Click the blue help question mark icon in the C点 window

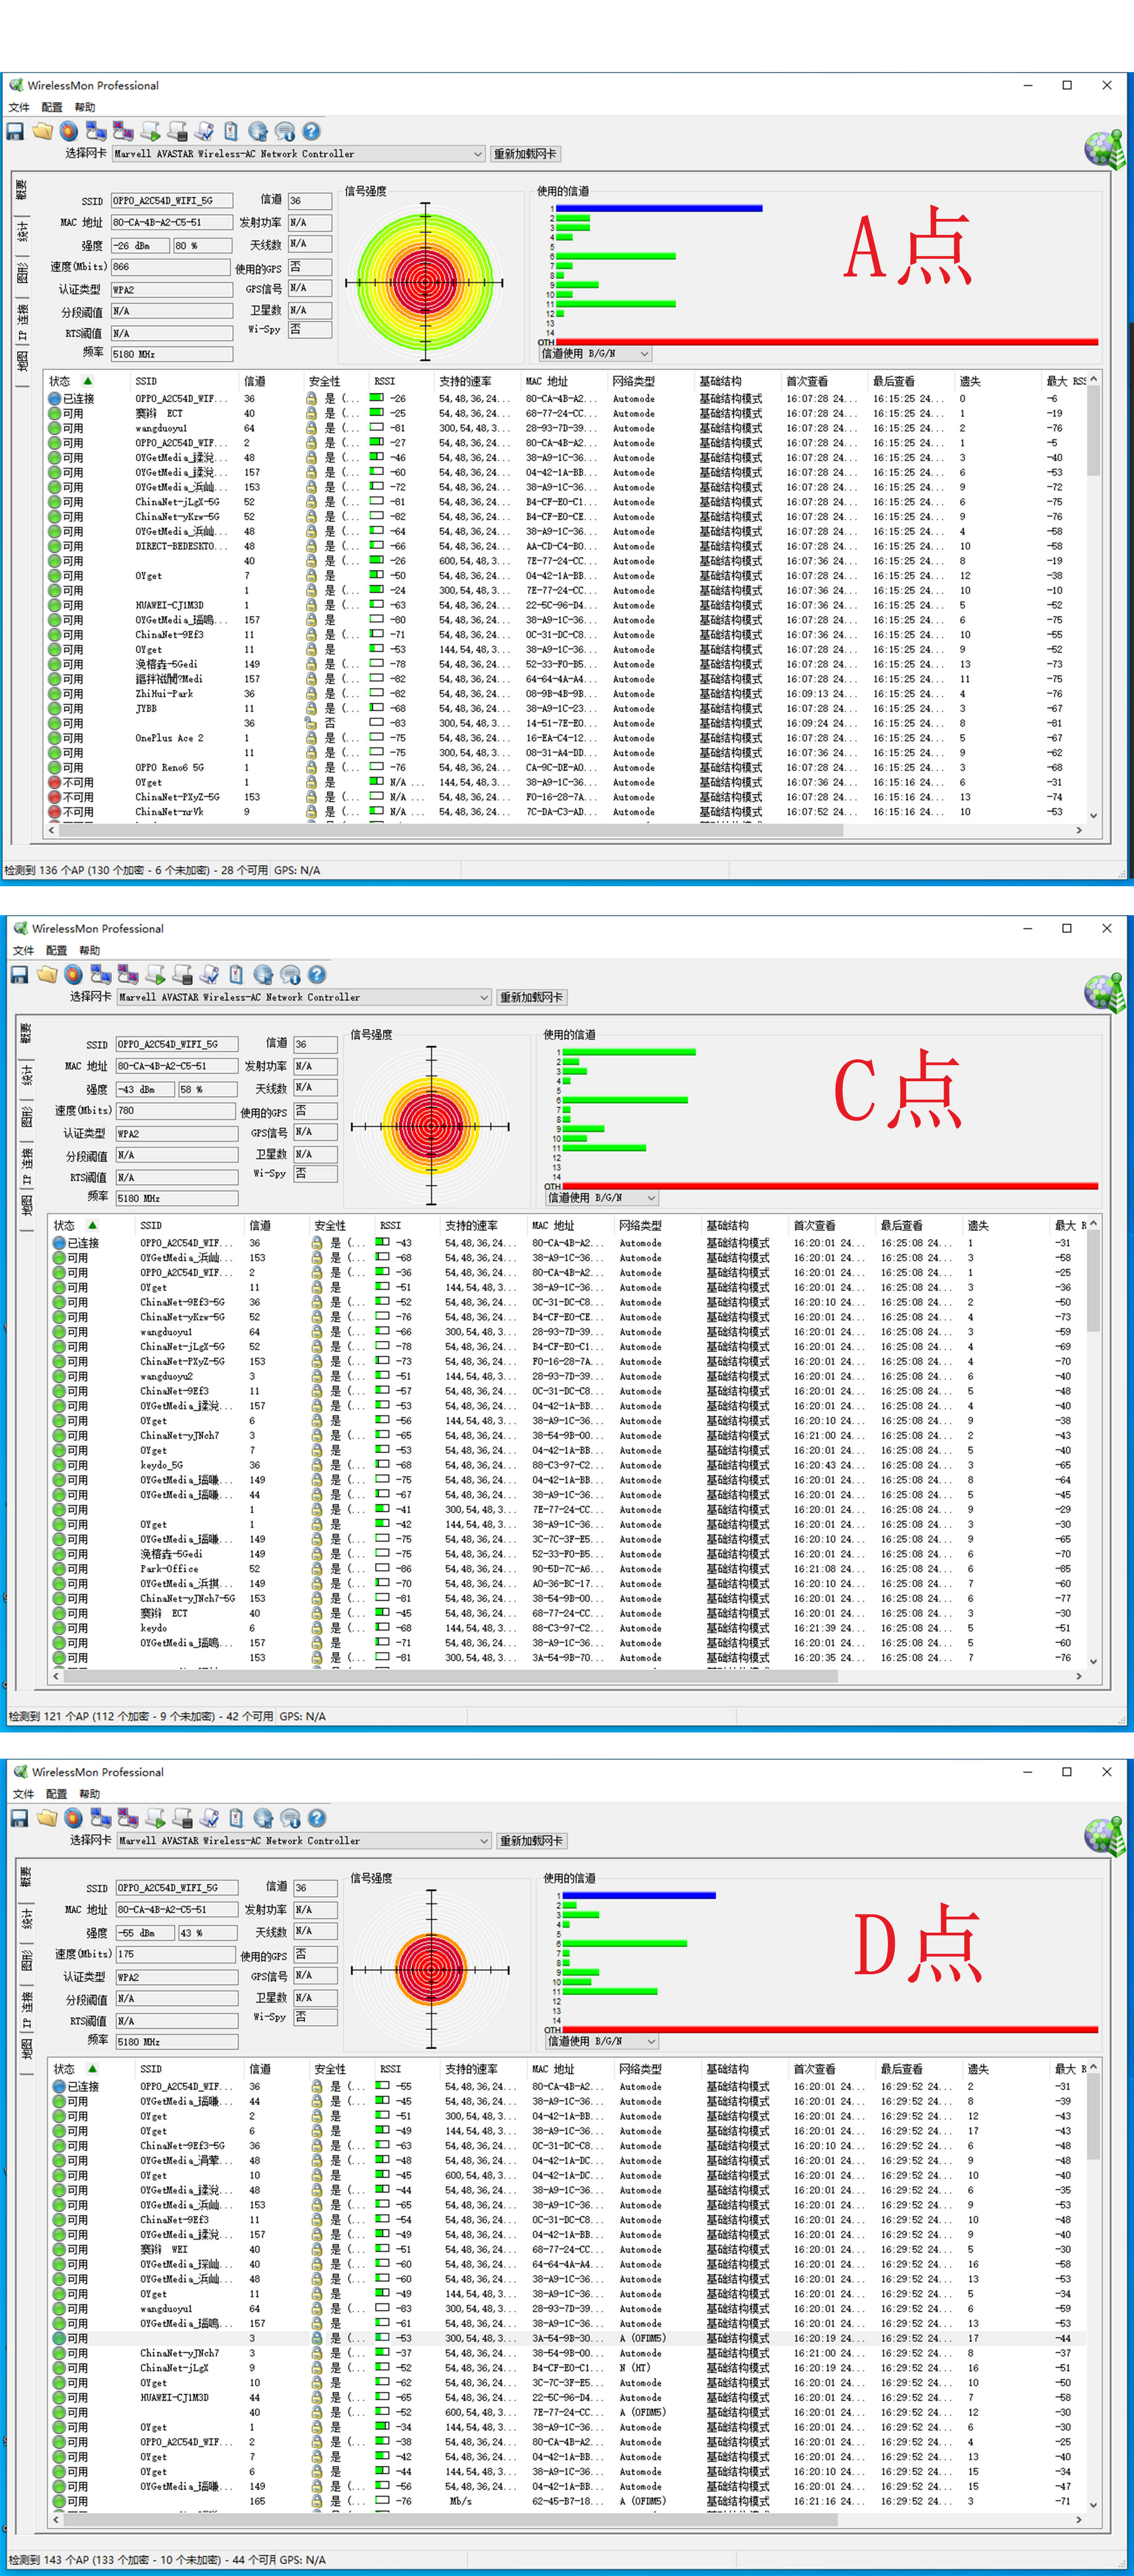click(317, 975)
